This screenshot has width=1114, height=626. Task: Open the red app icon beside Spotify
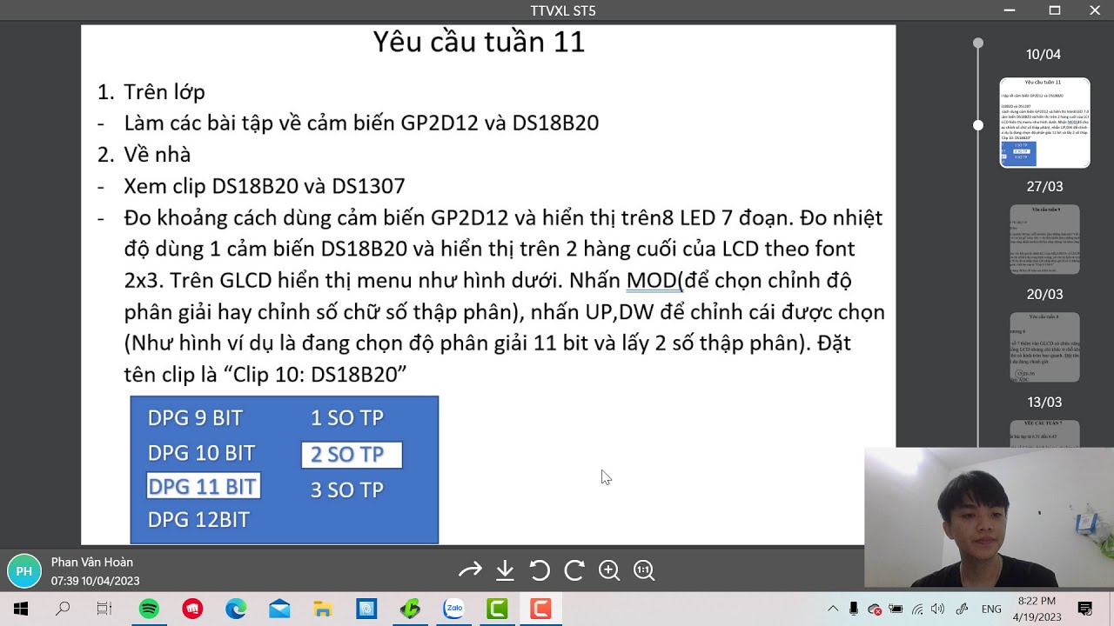point(192,609)
